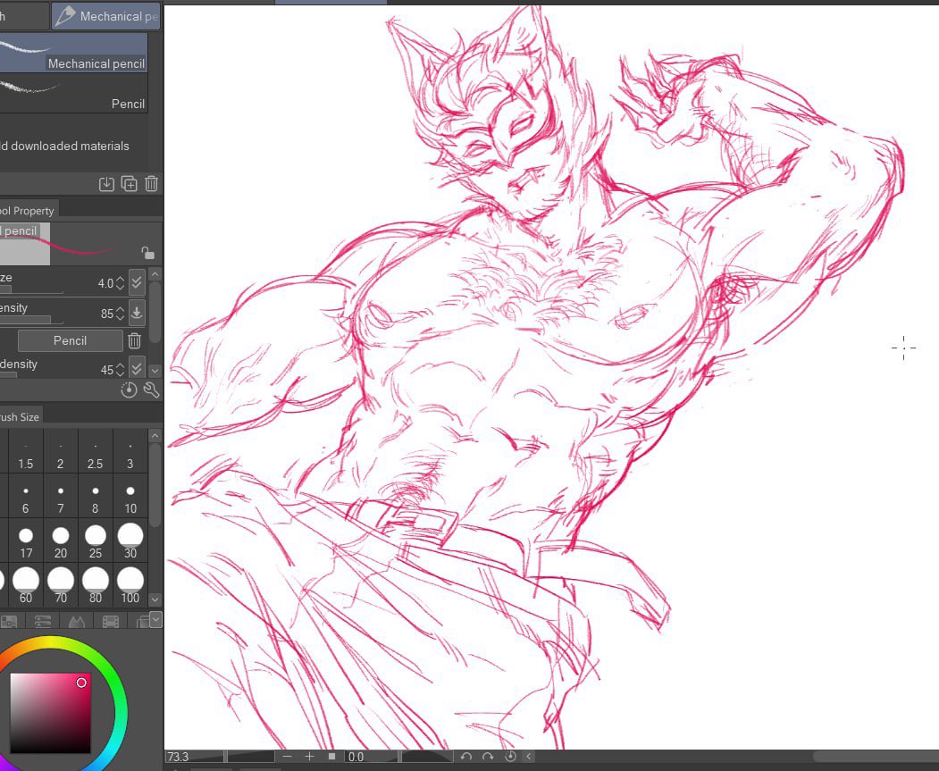Click the fit-to-screen square icon
Viewport: 939px width, 771px height.
[x=331, y=757]
